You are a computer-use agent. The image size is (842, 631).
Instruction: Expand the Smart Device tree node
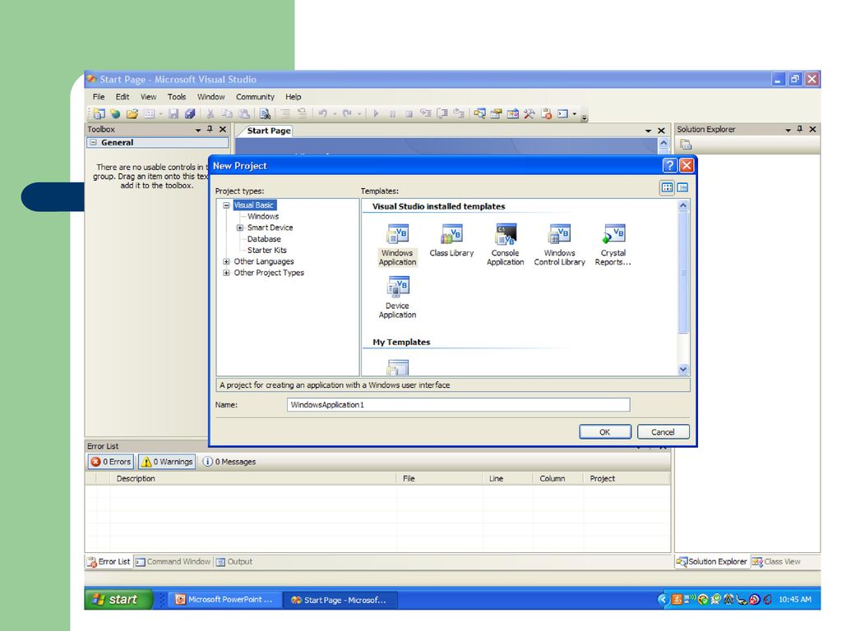[x=240, y=228]
